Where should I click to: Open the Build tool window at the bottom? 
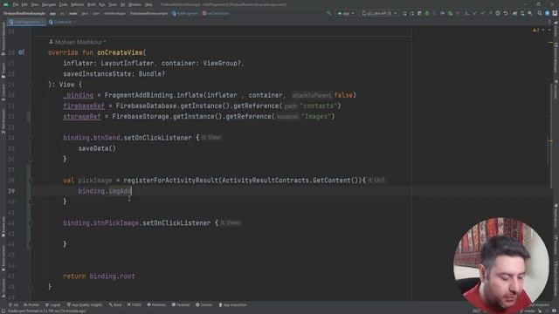(x=115, y=305)
